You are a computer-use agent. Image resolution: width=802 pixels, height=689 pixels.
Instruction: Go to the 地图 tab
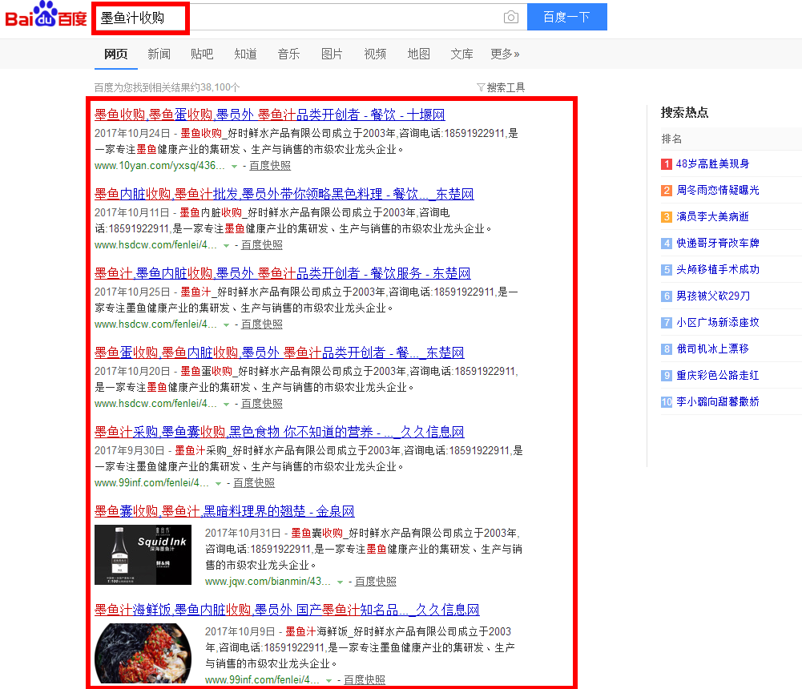point(418,54)
